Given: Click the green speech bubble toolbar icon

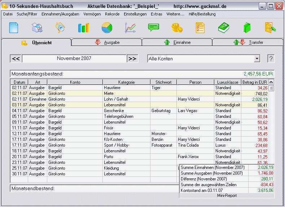Looking at the screenshot, I should (x=154, y=28).
